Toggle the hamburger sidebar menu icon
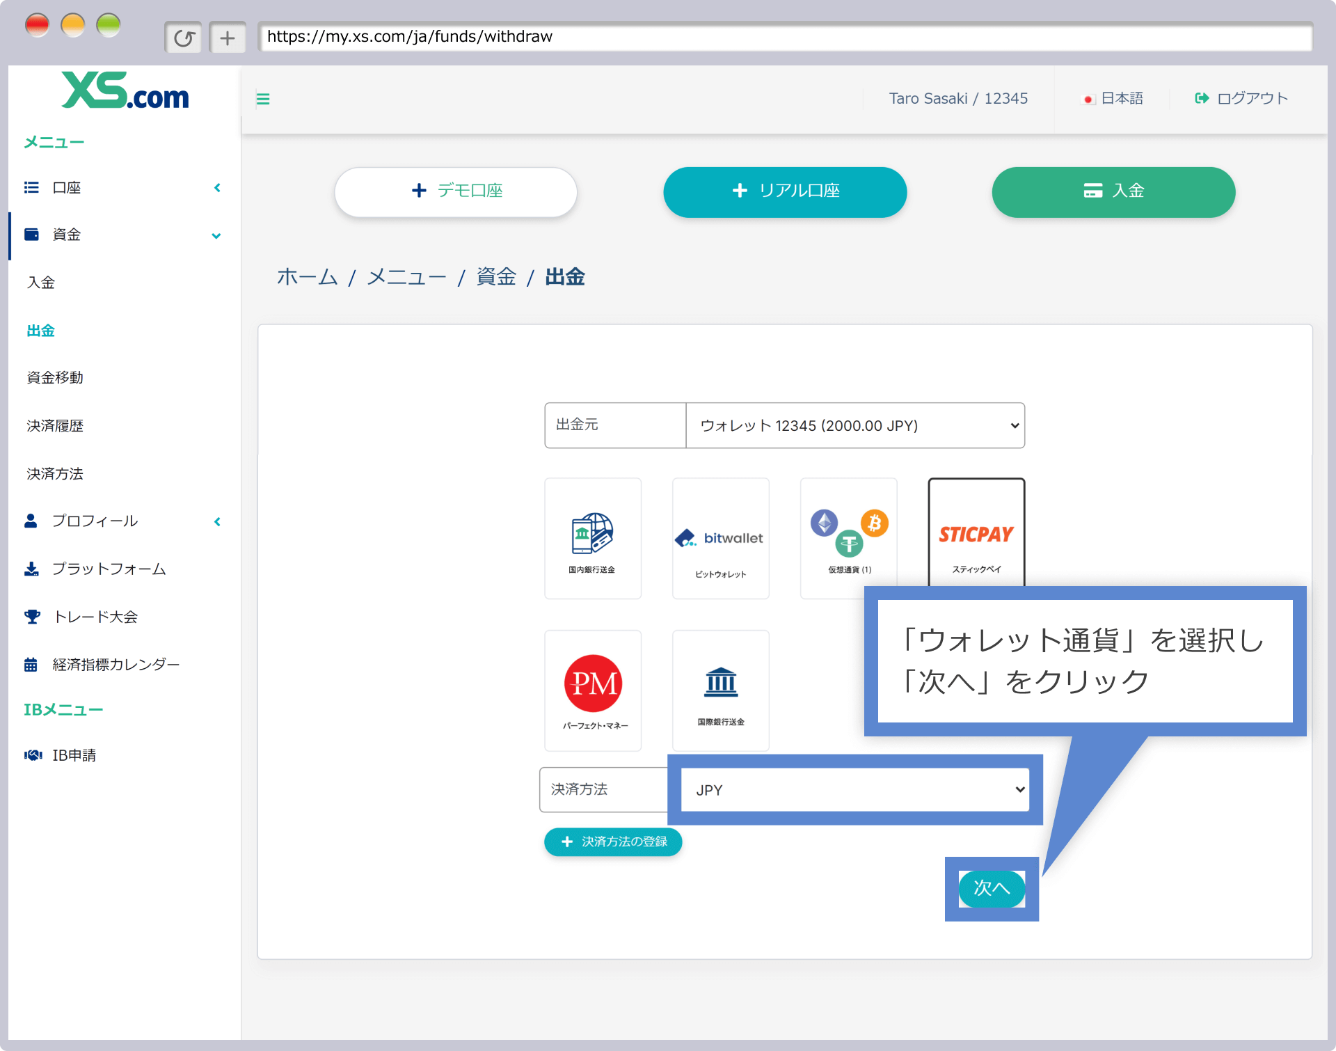 point(263,99)
